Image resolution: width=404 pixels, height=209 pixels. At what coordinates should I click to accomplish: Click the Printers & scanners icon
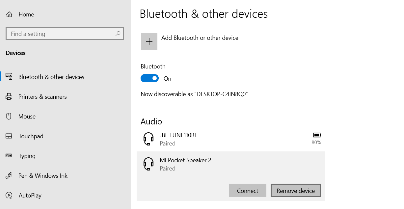(9, 97)
